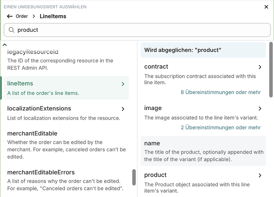The image size is (274, 197).
Task: Expand the localizationExtensions chevron
Action: pyautogui.click(x=123, y=109)
